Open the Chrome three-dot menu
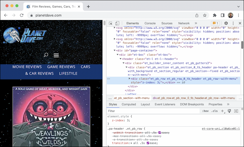The image size is (244, 147). (x=239, y=15)
